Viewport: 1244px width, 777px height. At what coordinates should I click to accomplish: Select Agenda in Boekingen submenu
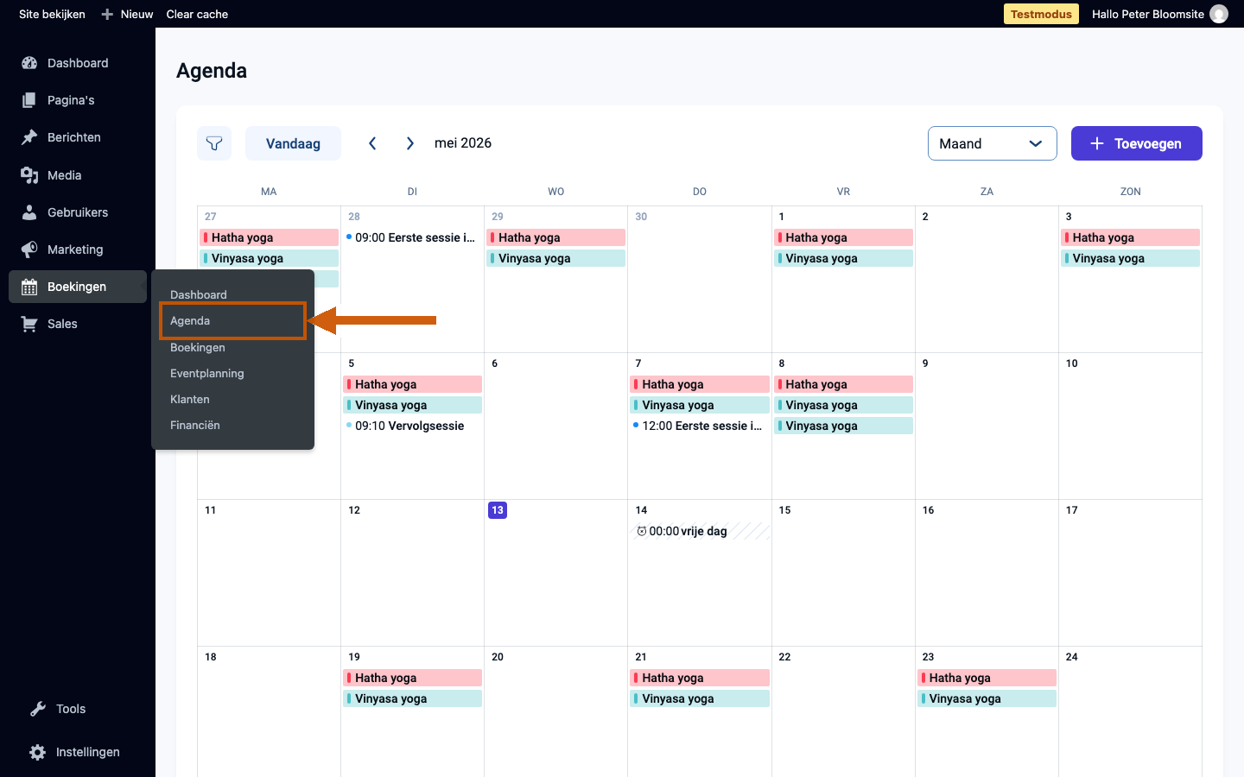point(190,320)
